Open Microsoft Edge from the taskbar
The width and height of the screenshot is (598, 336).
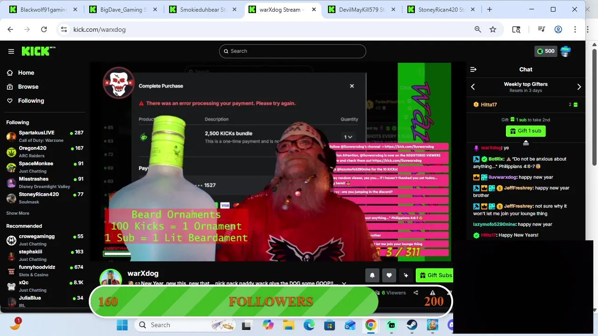309,325
